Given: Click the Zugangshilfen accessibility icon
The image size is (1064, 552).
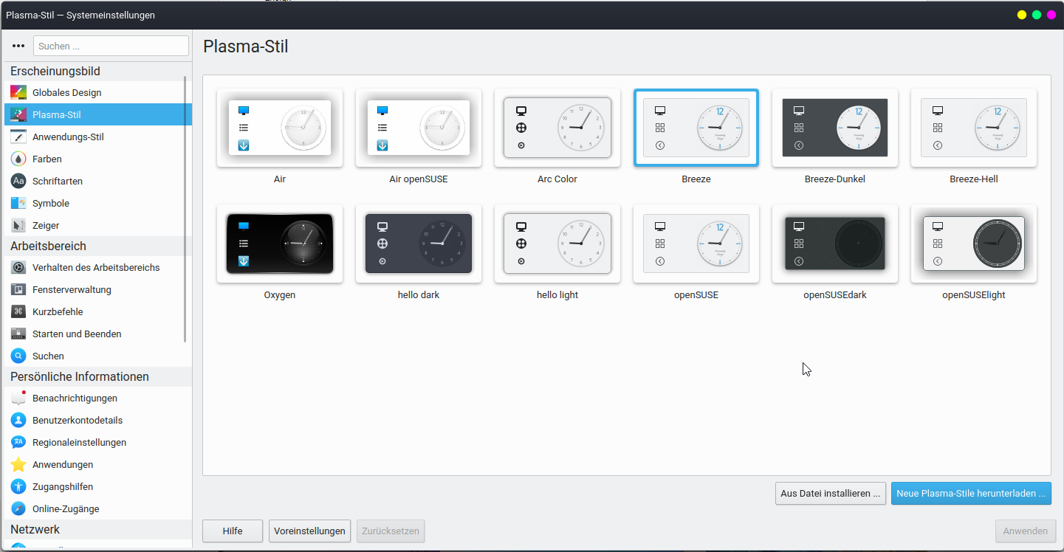Looking at the screenshot, I should (18, 486).
